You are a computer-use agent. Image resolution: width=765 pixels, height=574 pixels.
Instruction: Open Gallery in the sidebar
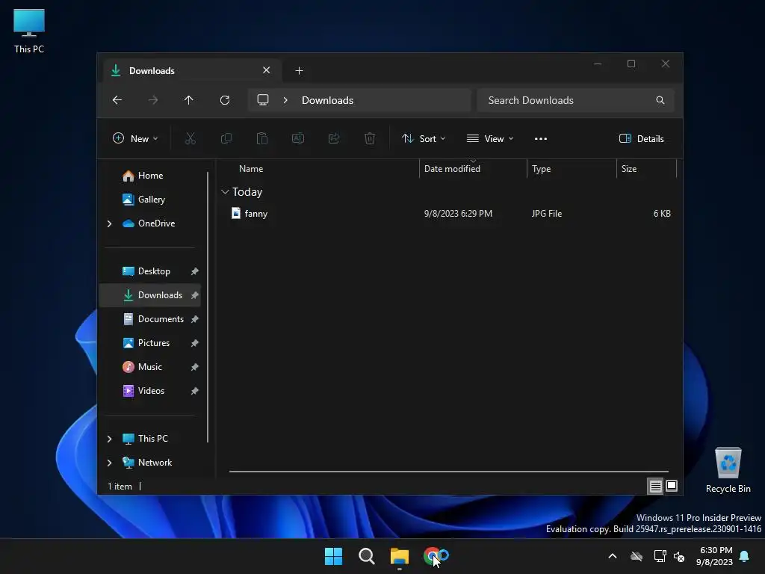151,200
